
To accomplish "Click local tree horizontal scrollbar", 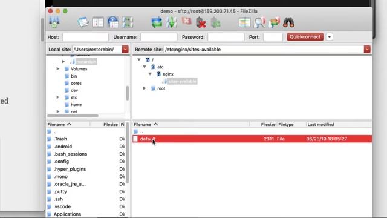I will tap(73, 116).
